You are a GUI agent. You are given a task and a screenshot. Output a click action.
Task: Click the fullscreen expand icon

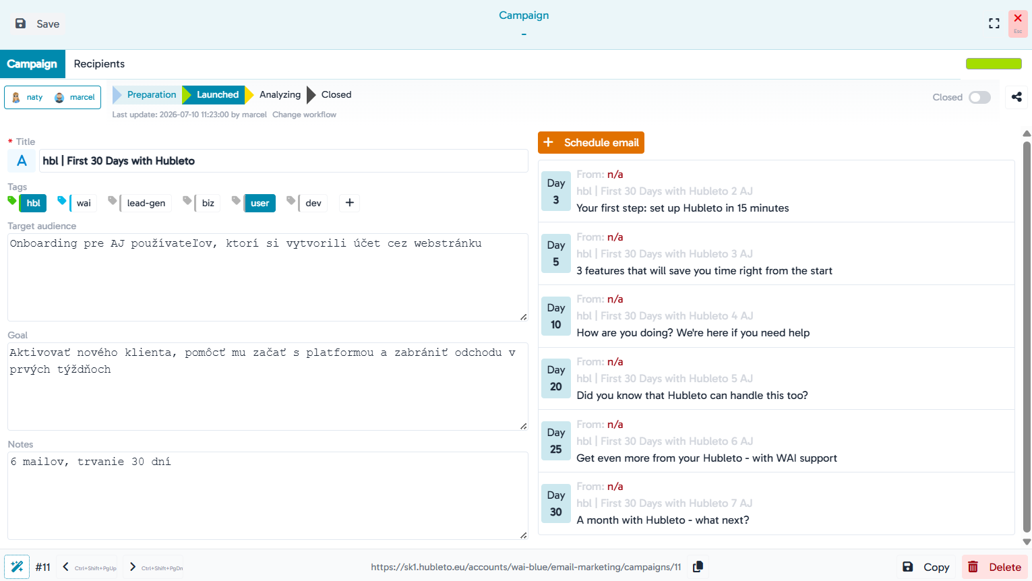[x=994, y=24]
